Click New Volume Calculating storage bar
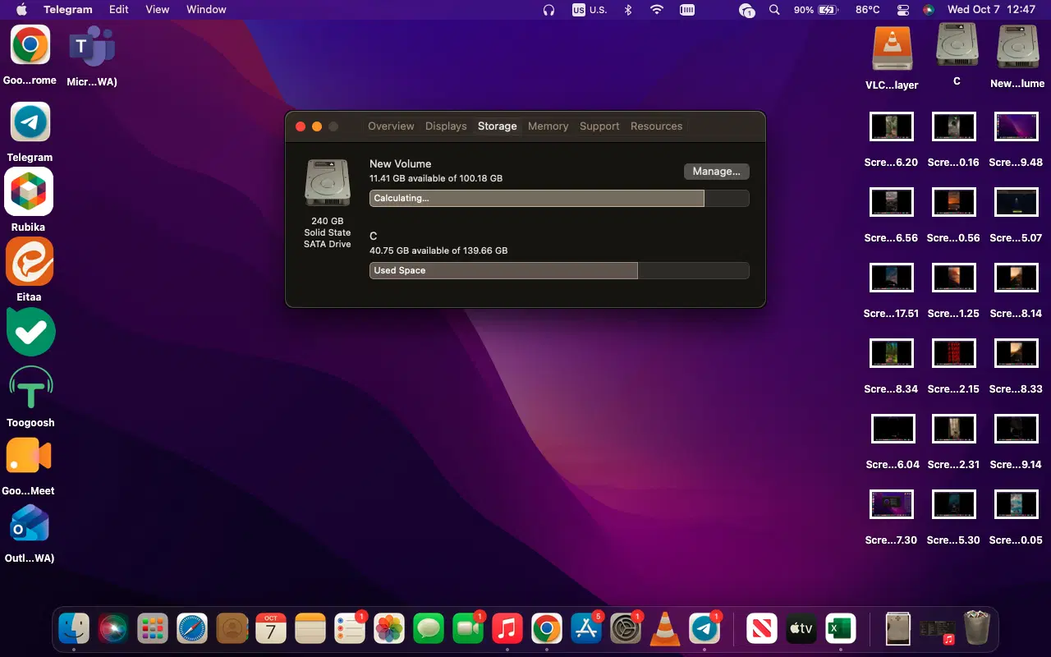 559,198
